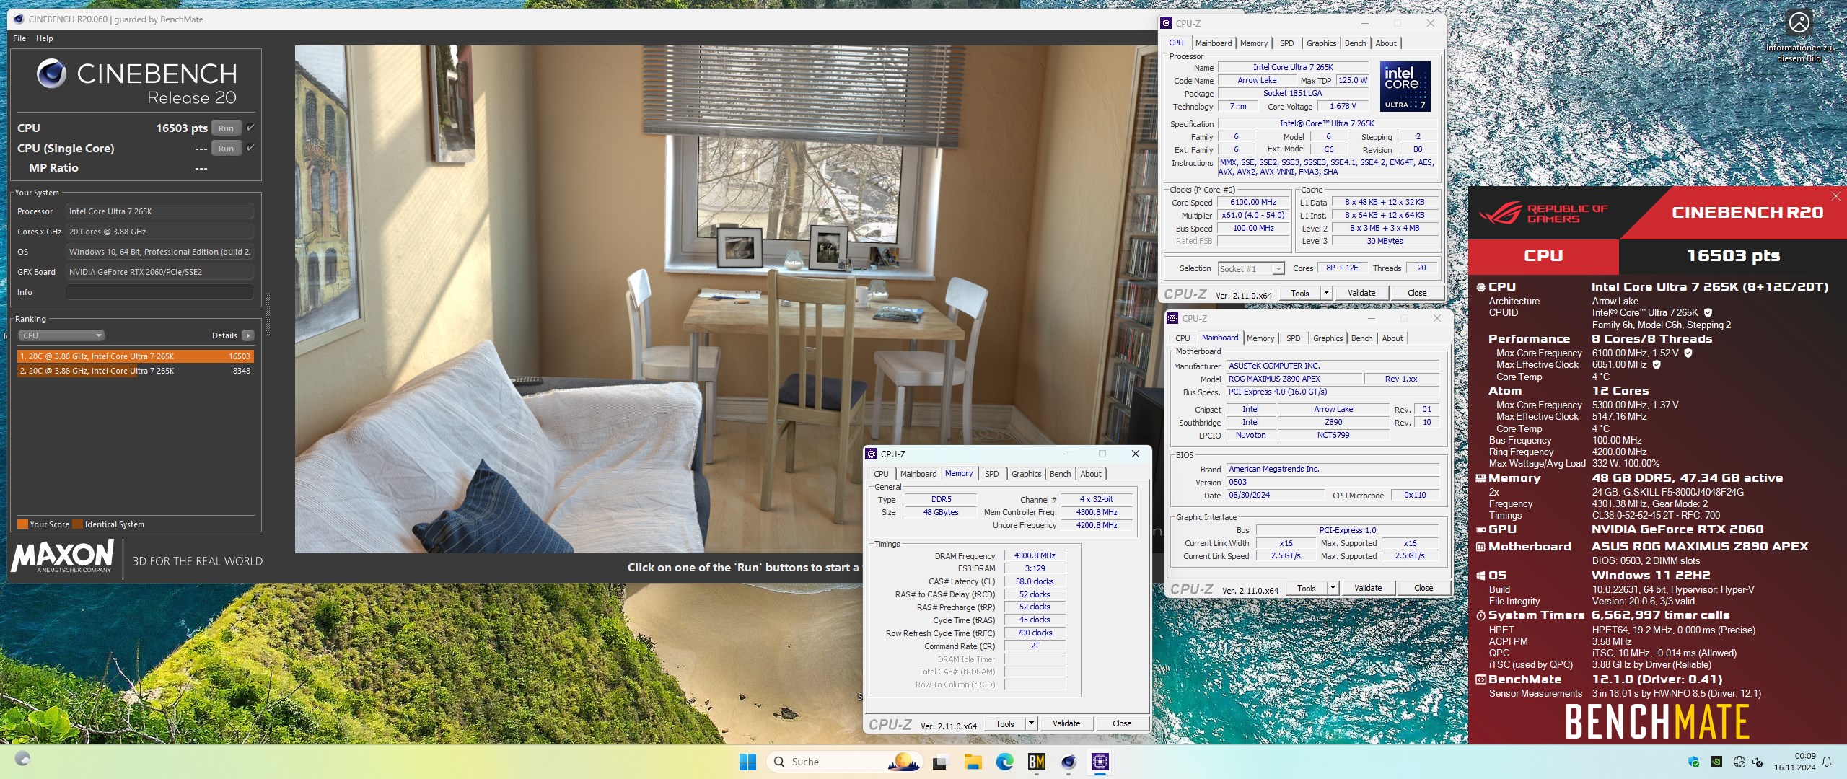The image size is (1847, 779).
Task: Open the Help menu in Cinebench
Action: tap(45, 38)
